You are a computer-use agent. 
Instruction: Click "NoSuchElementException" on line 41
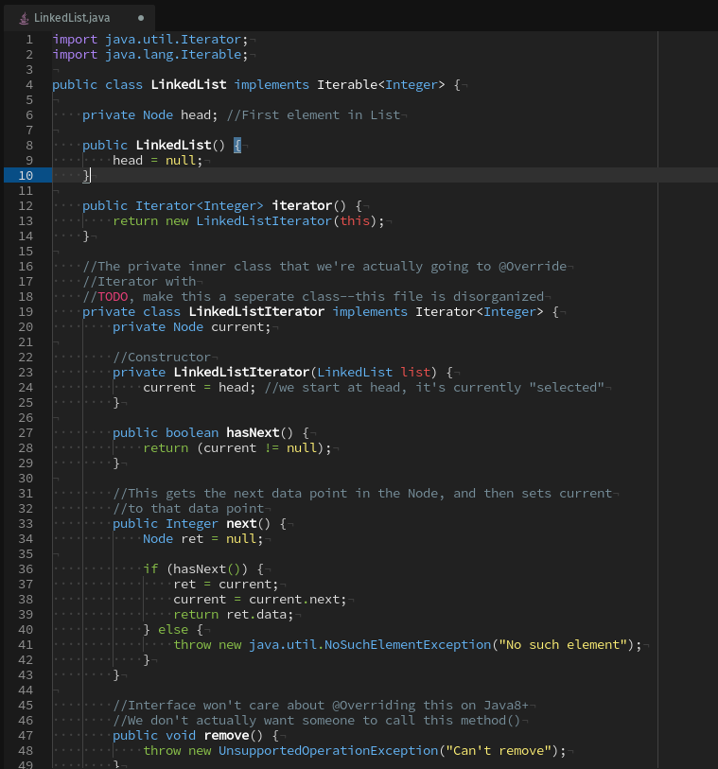pyautogui.click(x=408, y=645)
